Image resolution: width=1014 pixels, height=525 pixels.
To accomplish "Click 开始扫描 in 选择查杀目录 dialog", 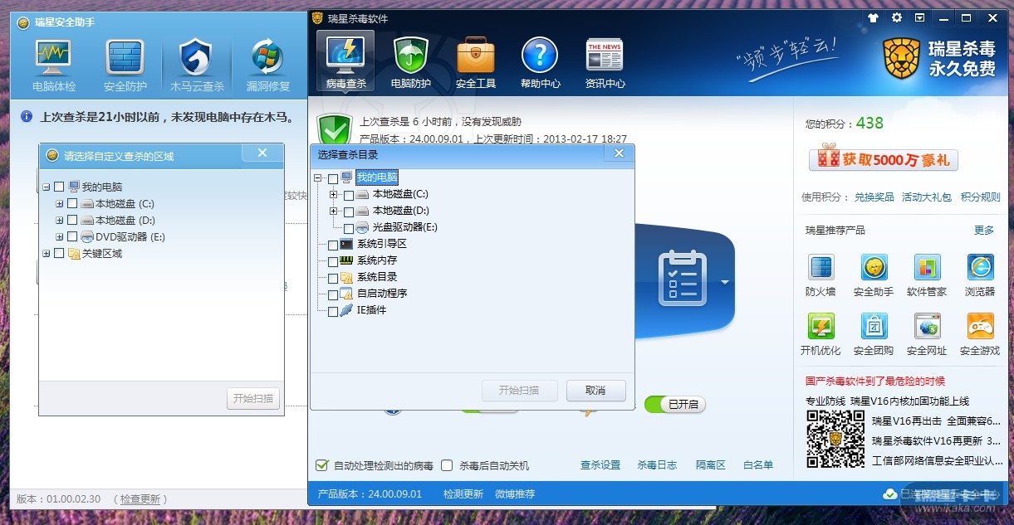I will 518,391.
